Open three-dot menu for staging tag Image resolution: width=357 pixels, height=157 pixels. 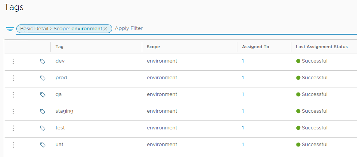click(13, 112)
